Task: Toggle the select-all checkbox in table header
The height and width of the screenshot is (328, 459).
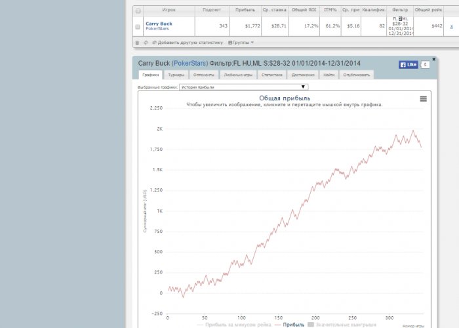Action: coord(137,10)
